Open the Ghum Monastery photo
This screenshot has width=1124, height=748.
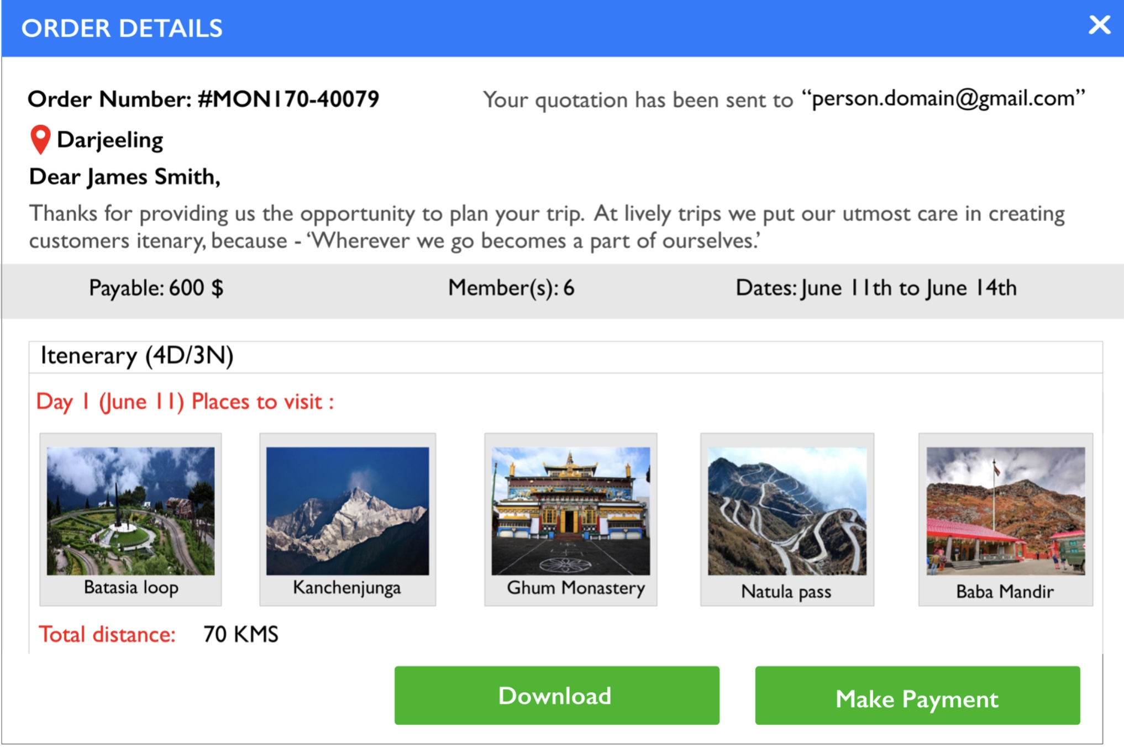[x=571, y=511]
